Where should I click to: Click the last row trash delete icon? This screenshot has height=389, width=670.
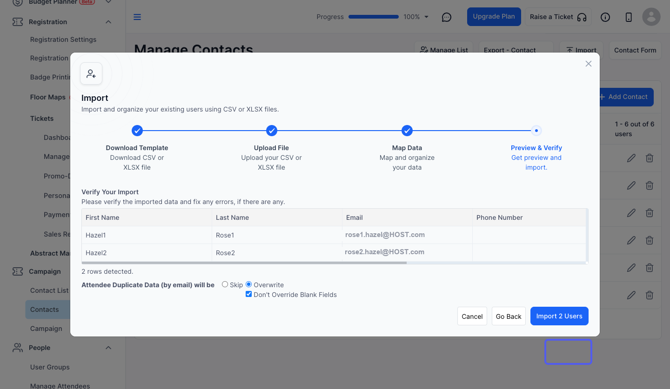click(650, 295)
